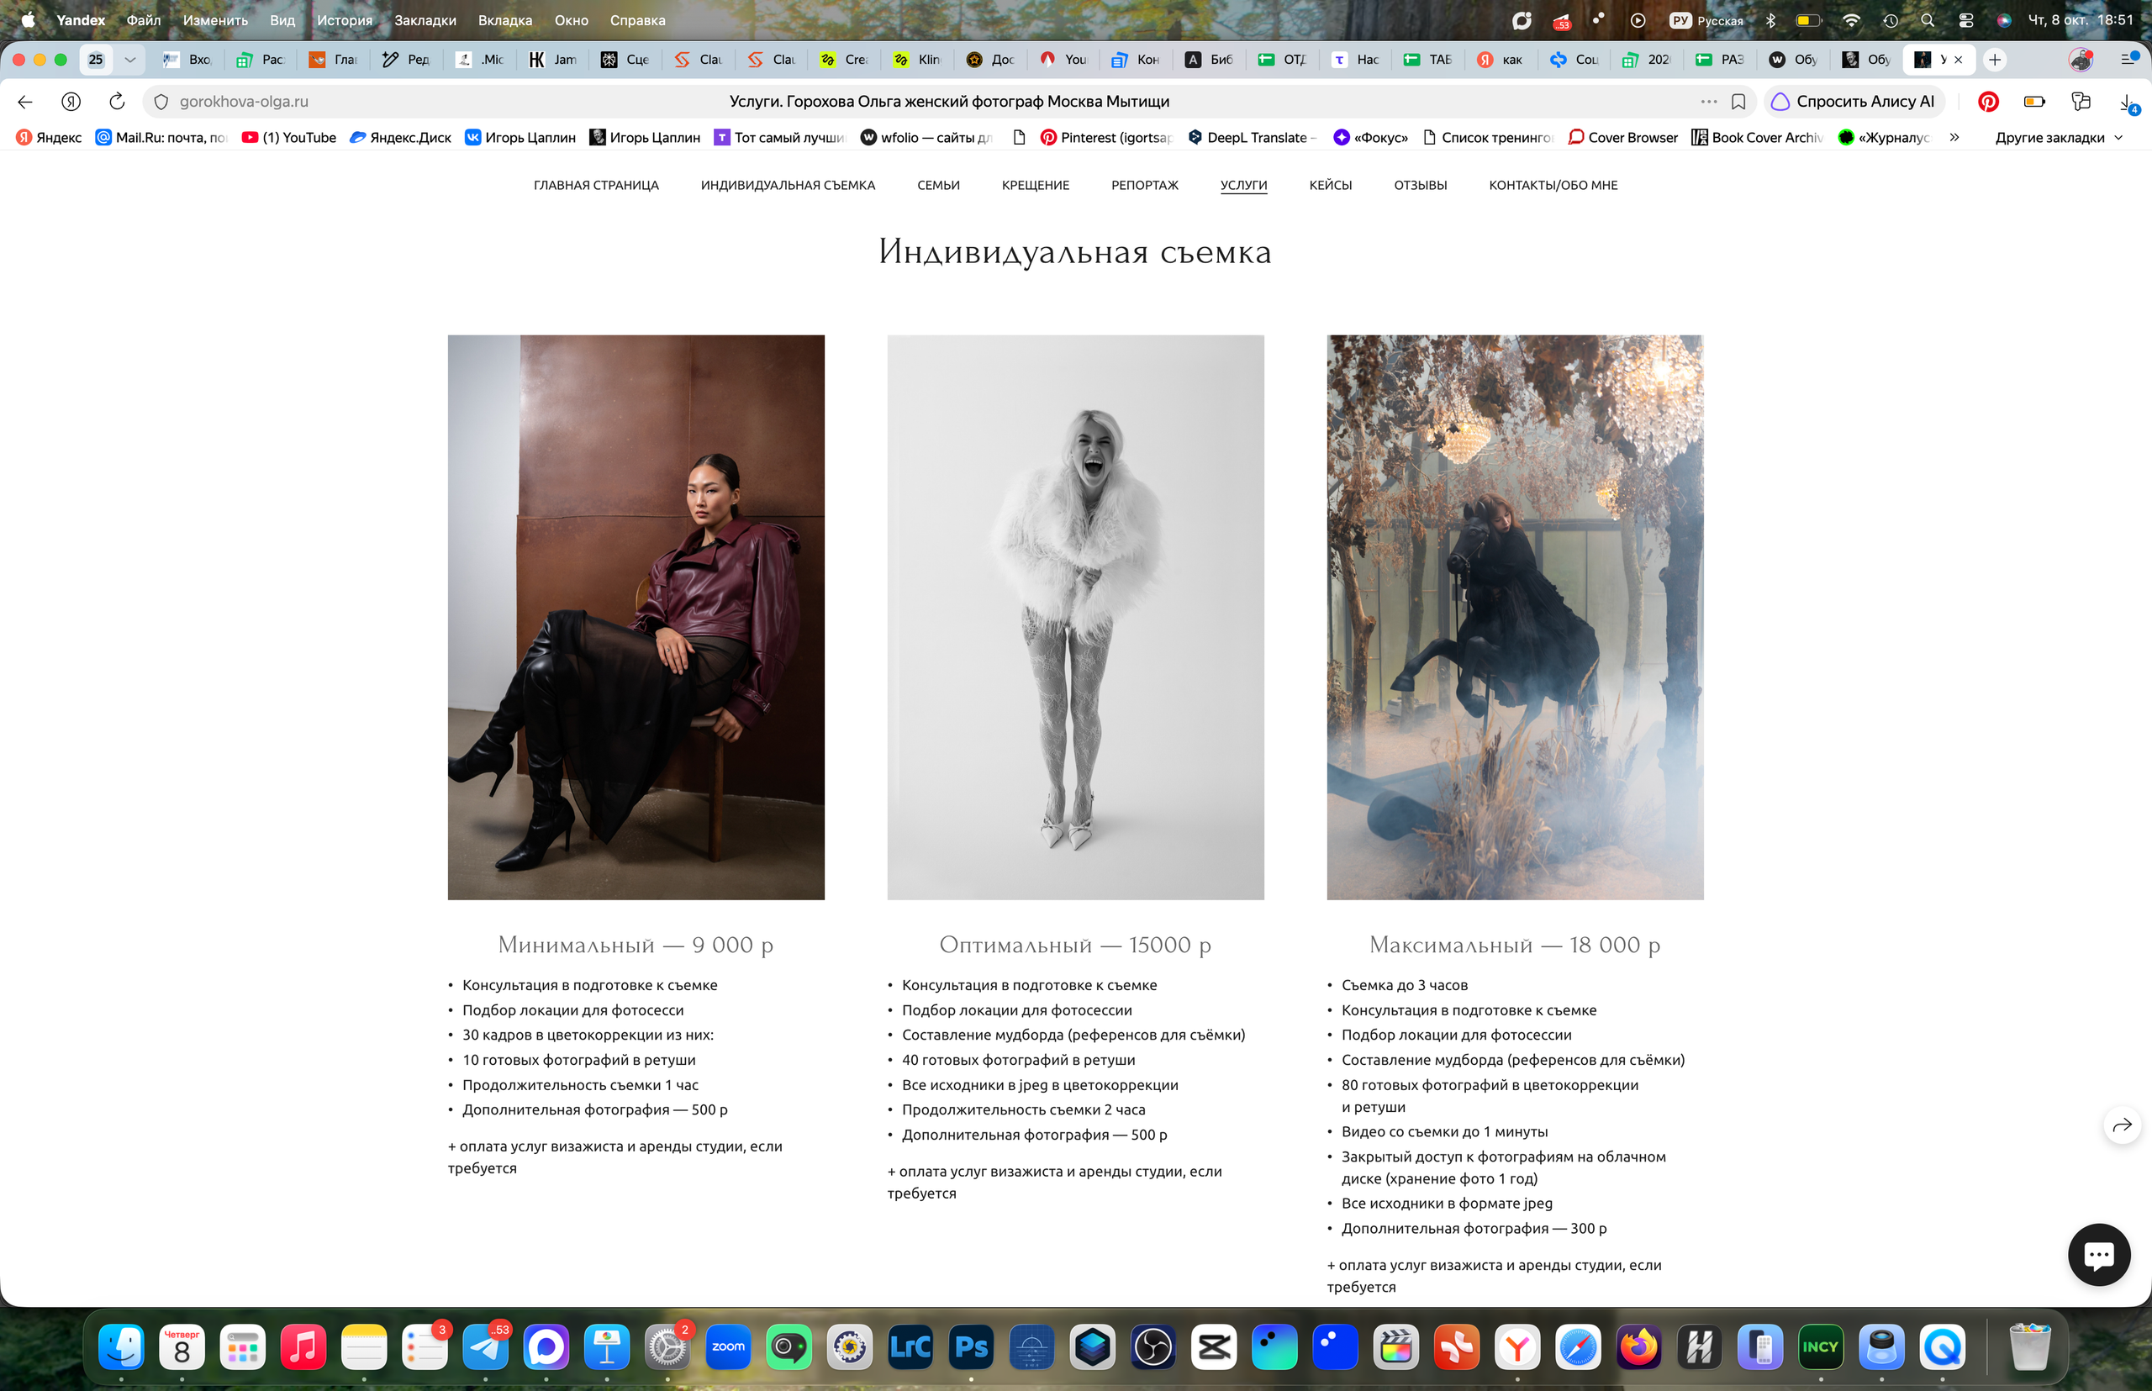Click the gorokhova-olga.ru address field

click(244, 101)
